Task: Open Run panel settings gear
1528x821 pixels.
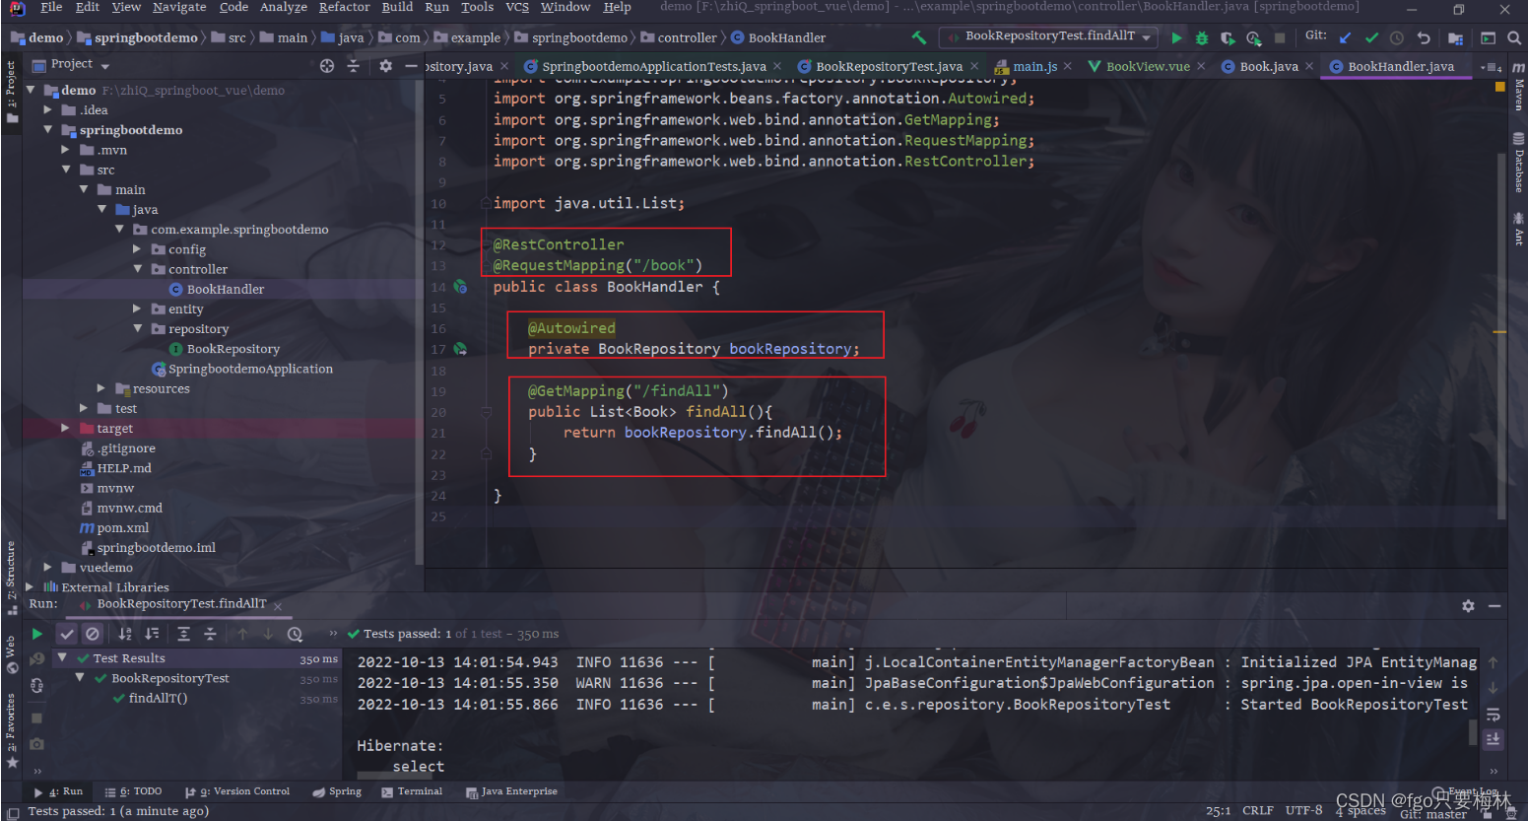Action: (1468, 605)
